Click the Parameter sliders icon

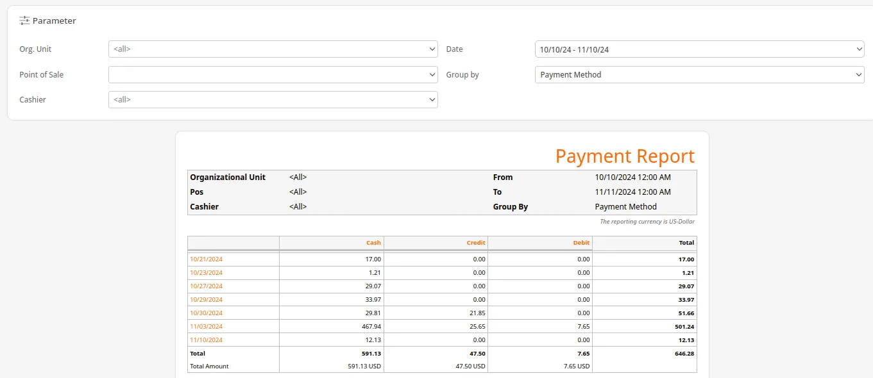(x=24, y=21)
